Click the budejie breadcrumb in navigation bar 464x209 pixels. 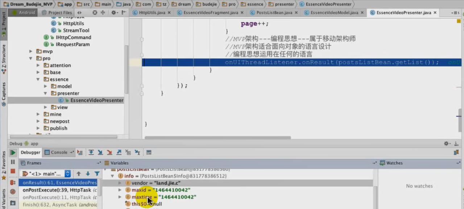pyautogui.click(x=210, y=4)
